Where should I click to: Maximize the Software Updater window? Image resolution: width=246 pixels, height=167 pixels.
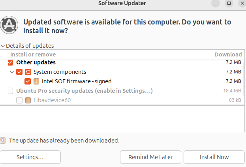point(229,3)
